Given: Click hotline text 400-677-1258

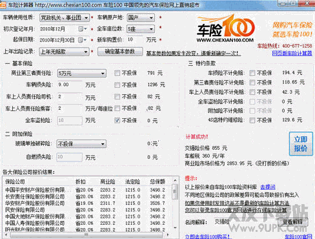Looking at the screenshot, I should click(x=297, y=46).
